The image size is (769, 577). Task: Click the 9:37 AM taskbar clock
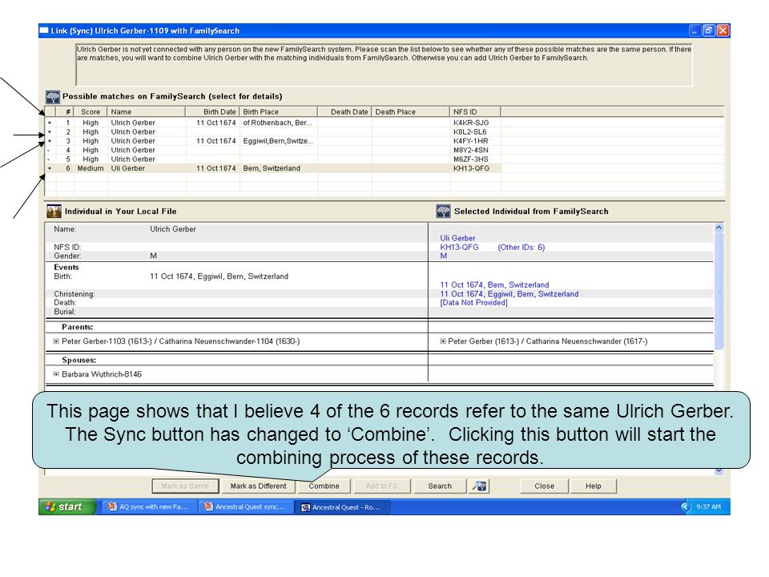coord(709,506)
